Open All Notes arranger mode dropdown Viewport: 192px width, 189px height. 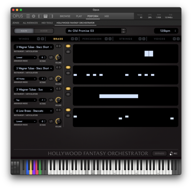(x=25, y=79)
